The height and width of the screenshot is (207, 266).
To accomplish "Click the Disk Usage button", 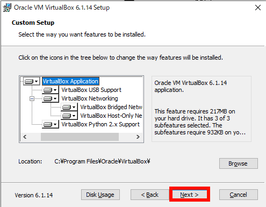I will [100, 195].
